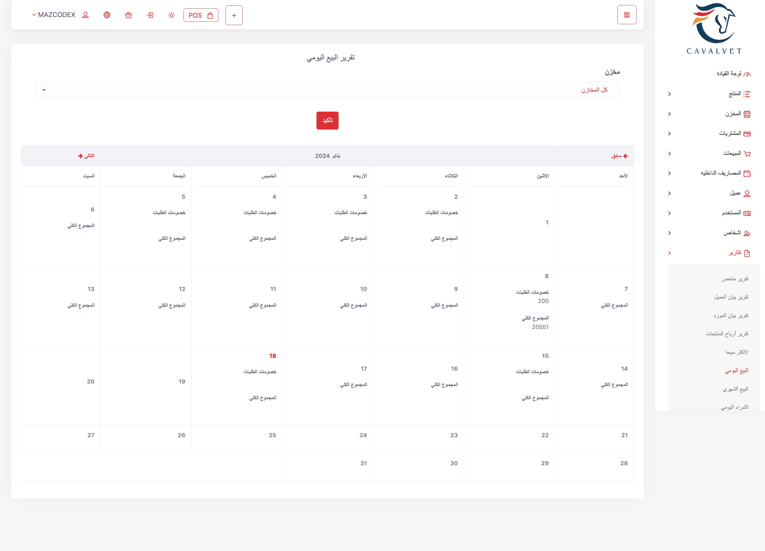Open لوحة القيادة dashboard menu item
The image size is (765, 551).
(733, 74)
